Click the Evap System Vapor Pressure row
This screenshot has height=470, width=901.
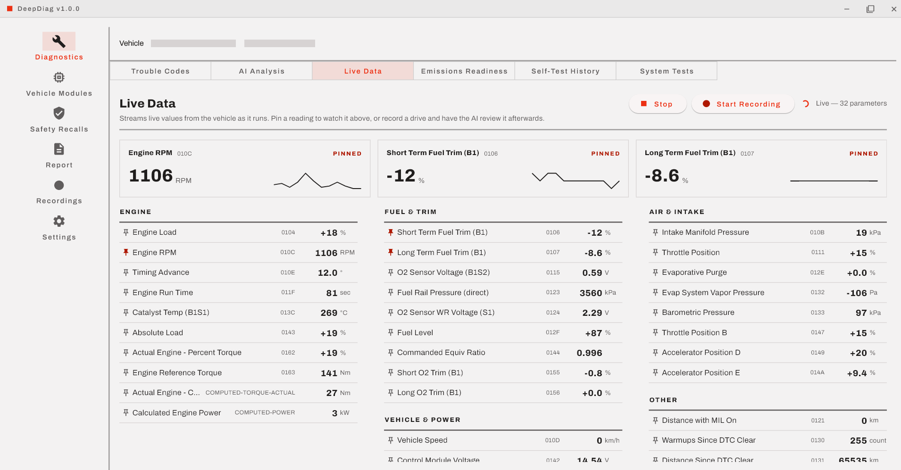[768, 293]
